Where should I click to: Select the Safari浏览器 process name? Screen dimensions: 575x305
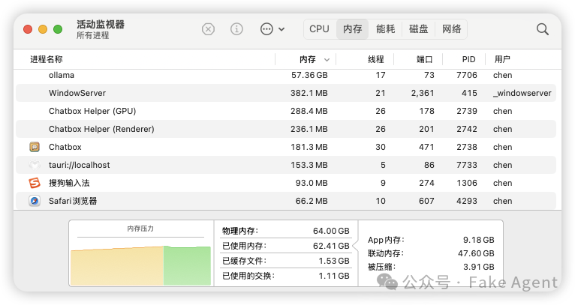point(73,201)
